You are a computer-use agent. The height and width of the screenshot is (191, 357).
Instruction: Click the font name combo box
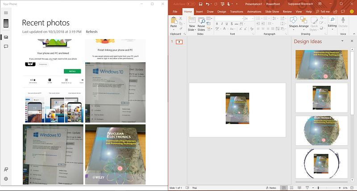[x=229, y=19]
